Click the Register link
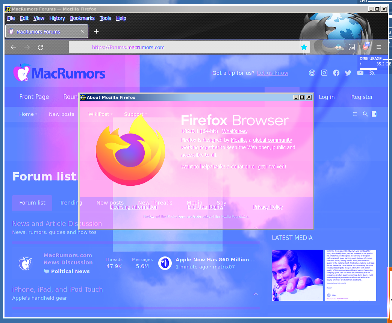Viewport: 392px width, 323px height. click(x=362, y=97)
